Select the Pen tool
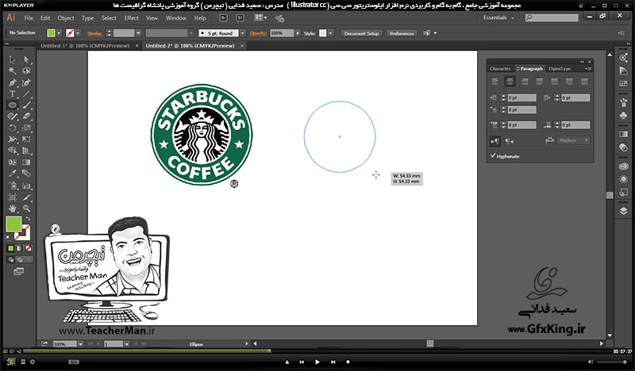The height and width of the screenshot is (371, 635). point(12,82)
